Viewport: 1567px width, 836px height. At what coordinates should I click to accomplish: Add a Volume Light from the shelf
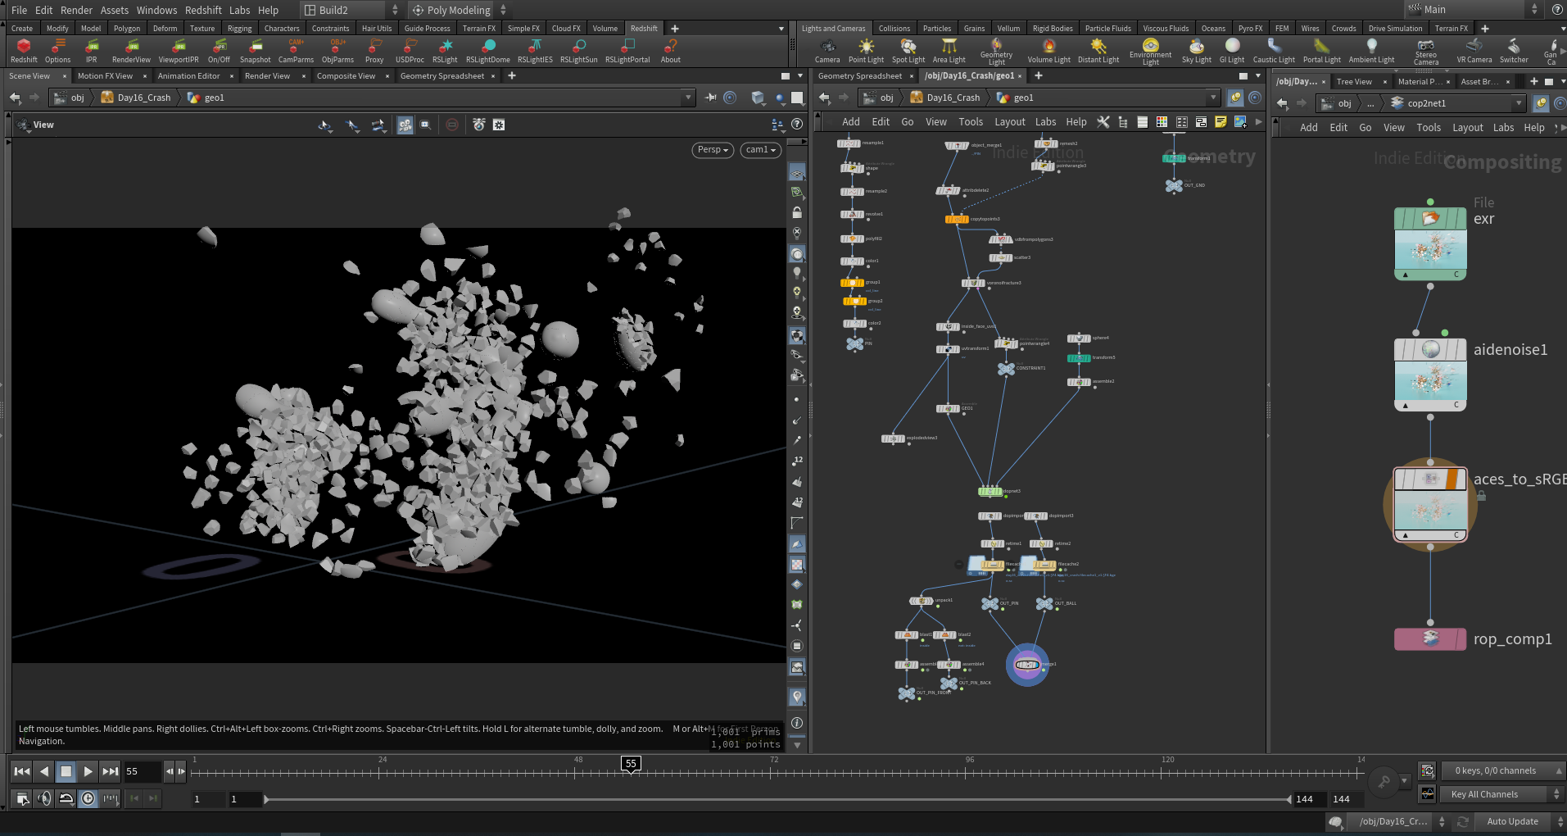[x=1049, y=51]
